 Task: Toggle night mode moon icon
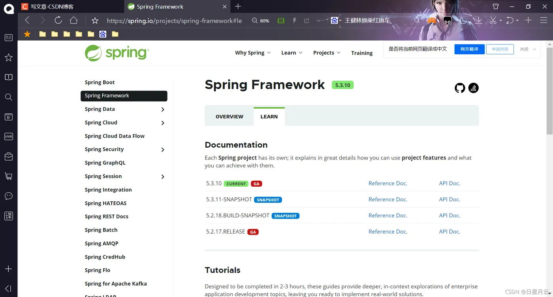pyautogui.click(x=463, y=20)
